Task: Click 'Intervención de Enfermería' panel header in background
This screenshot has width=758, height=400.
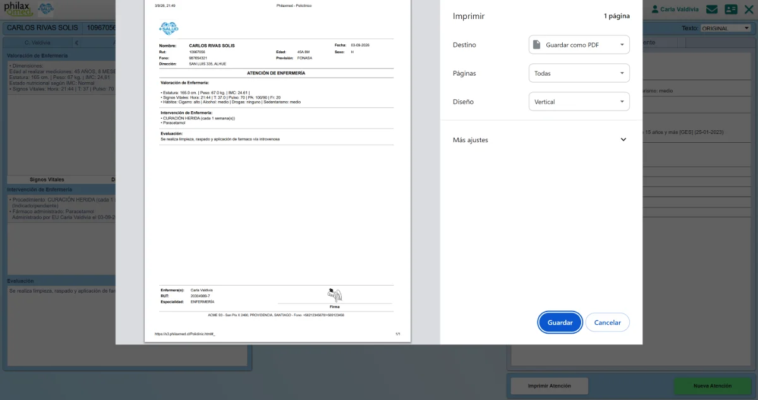Action: pyautogui.click(x=40, y=190)
